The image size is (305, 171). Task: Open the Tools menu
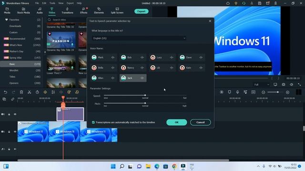pyautogui.click(x=52, y=3)
